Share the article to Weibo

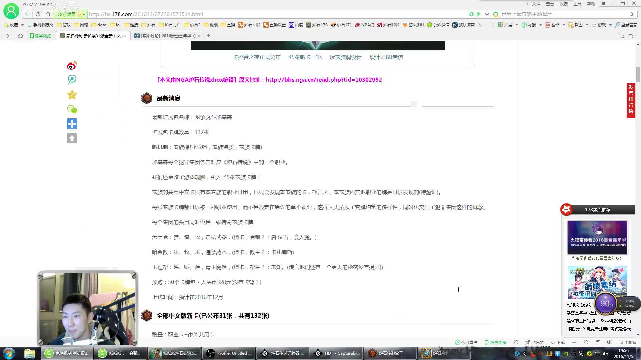[72, 65]
